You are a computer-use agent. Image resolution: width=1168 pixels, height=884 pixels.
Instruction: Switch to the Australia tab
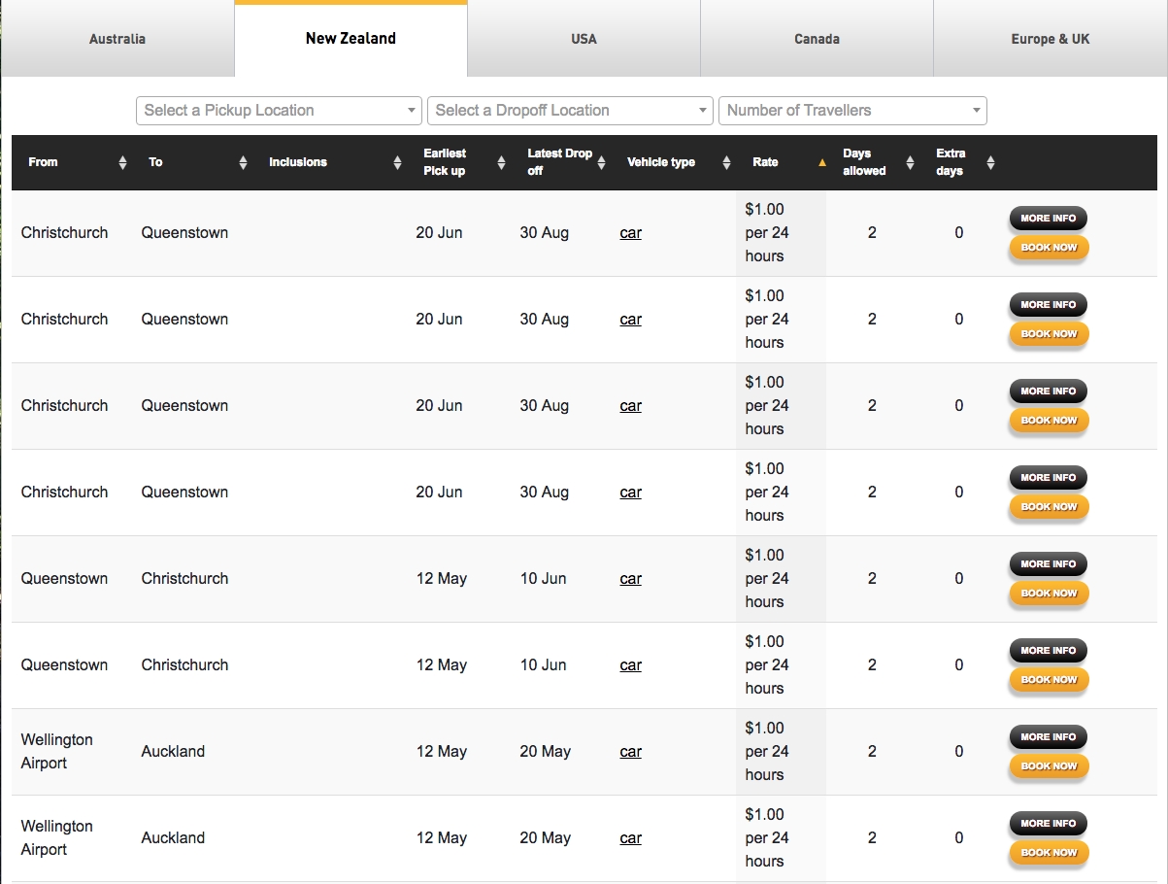[x=117, y=40]
